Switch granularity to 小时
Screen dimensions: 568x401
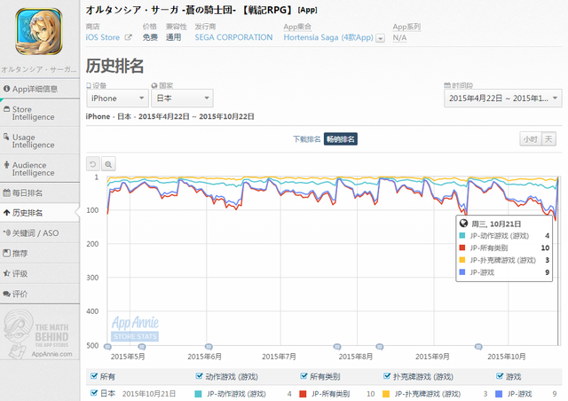(530, 139)
